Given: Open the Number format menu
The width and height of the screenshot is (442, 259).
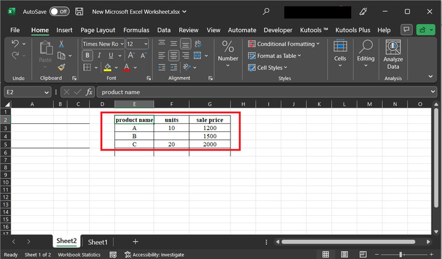Looking at the screenshot, I should click(227, 54).
